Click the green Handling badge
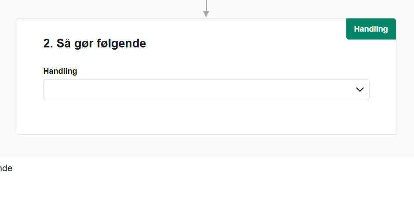Image resolution: width=414 pixels, height=202 pixels. [x=371, y=29]
